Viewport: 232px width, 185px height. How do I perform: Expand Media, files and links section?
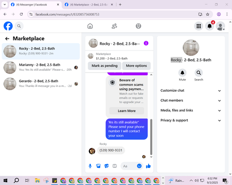pos(191,111)
